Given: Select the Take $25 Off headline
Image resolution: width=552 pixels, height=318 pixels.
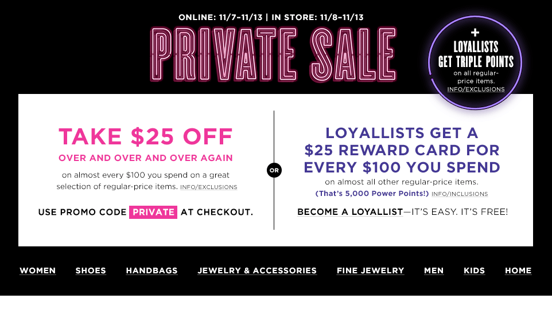Looking at the screenshot, I should [x=146, y=136].
